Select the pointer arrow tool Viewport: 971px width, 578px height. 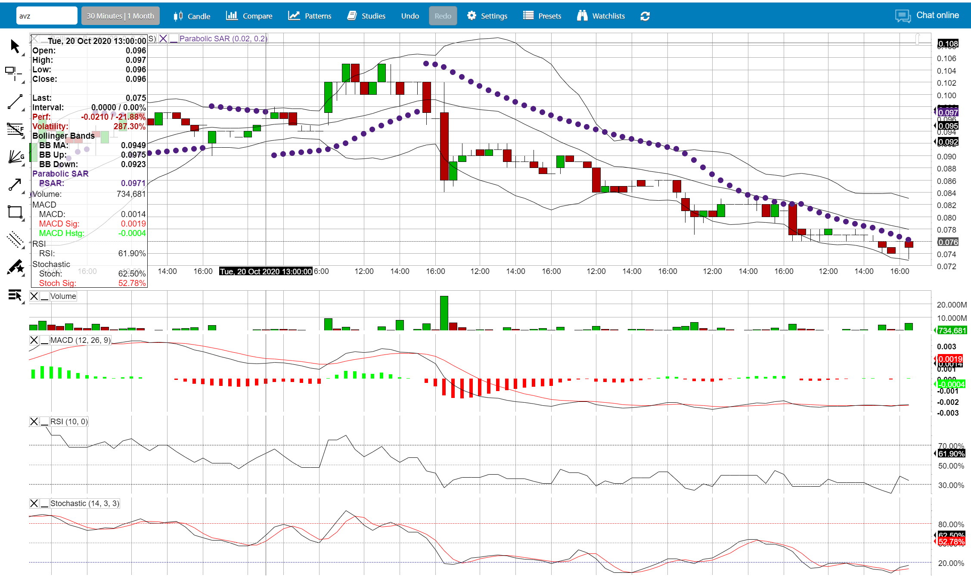pos(15,47)
